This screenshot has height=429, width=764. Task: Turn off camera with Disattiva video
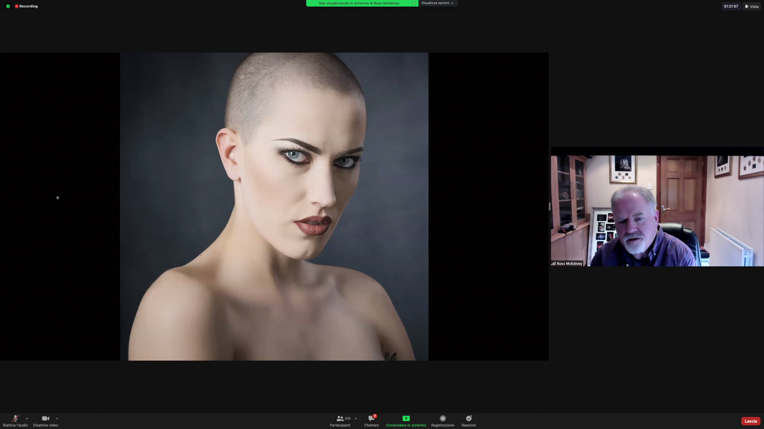(x=45, y=421)
